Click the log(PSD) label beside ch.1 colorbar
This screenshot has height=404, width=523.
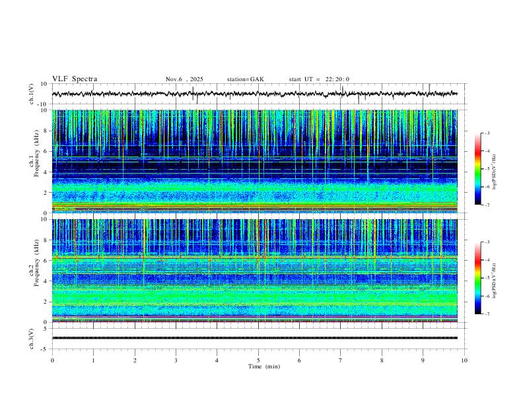(495, 172)
